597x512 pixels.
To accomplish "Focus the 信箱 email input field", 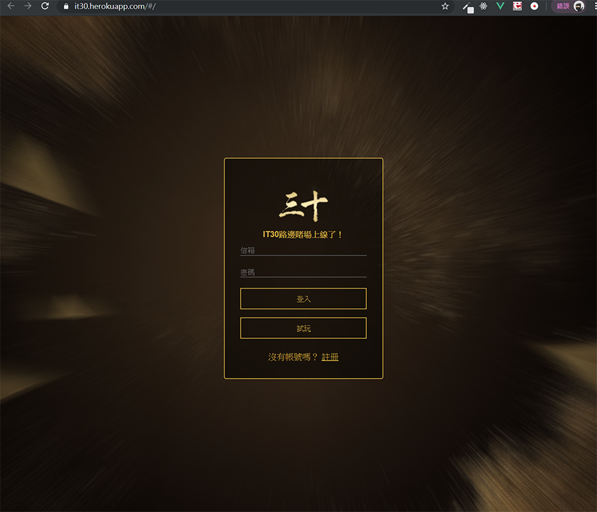I will click(303, 250).
